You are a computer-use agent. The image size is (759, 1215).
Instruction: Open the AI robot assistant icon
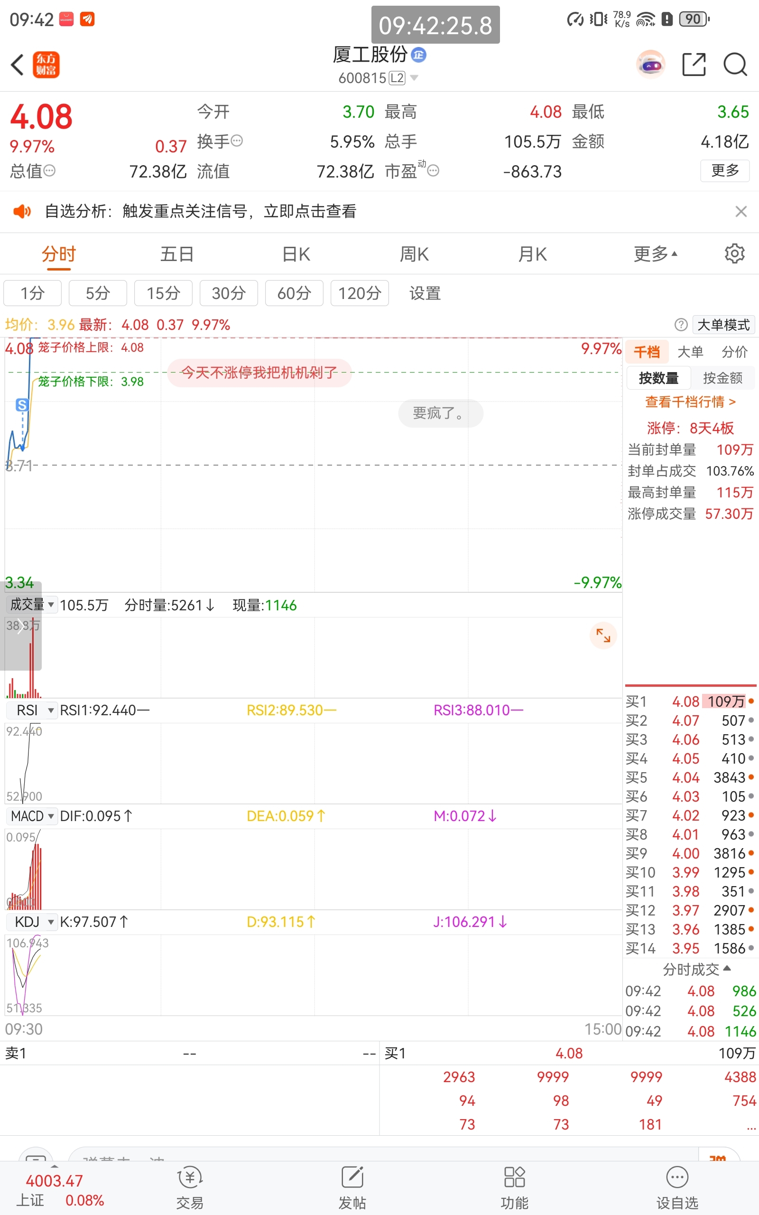click(650, 64)
